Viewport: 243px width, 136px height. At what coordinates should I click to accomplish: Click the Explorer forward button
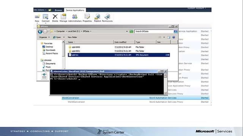[45, 31]
